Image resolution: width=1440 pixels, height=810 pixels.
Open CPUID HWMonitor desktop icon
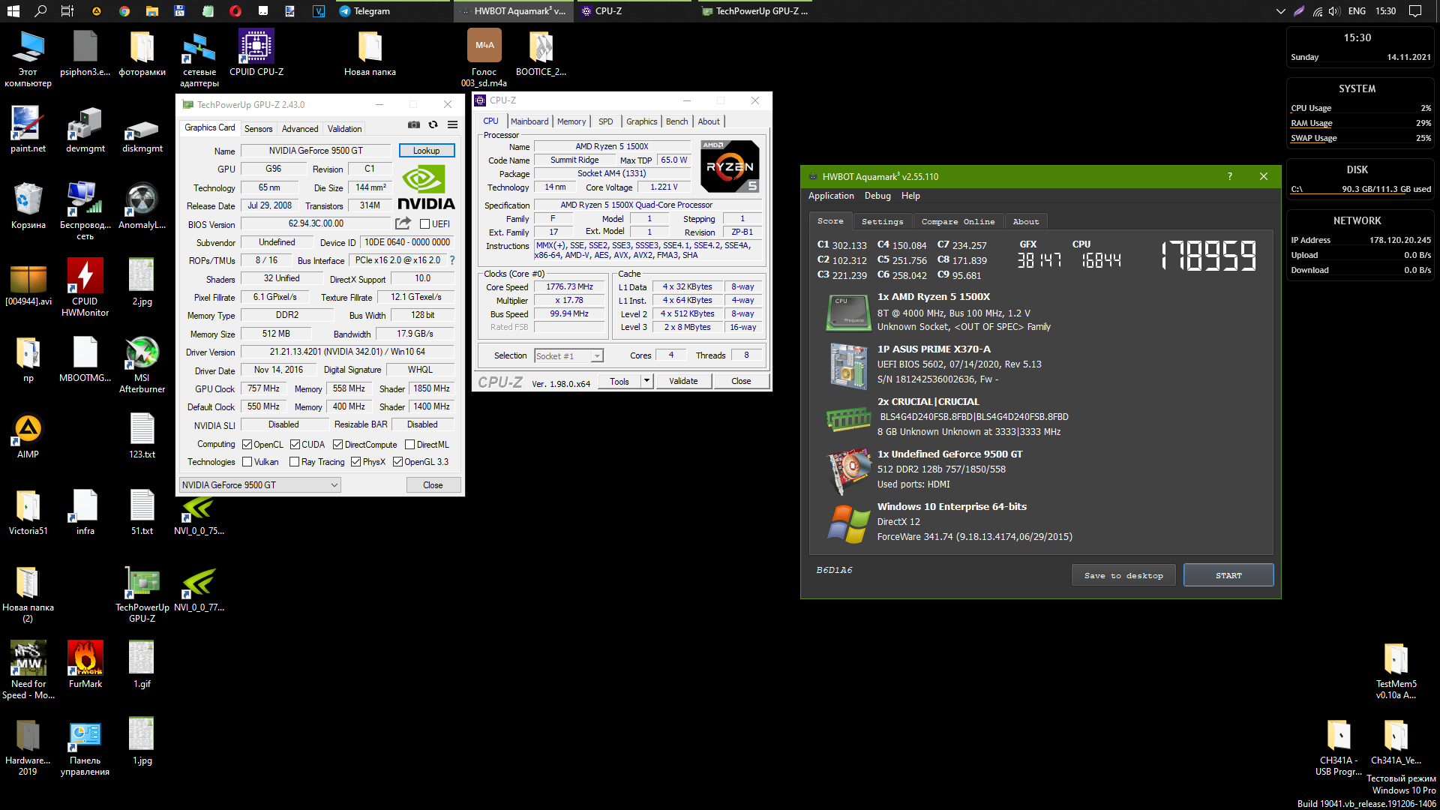click(x=85, y=288)
